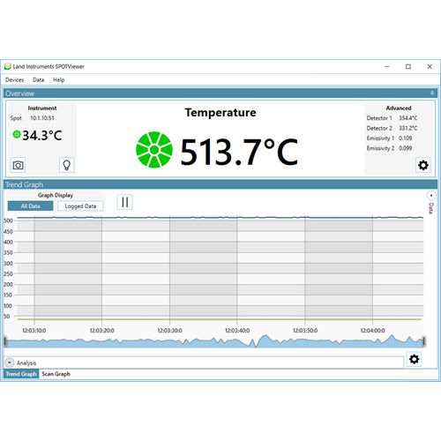This screenshot has width=441, height=441.
Task: Click Detector 1 value 354.4°C
Action: coord(408,118)
